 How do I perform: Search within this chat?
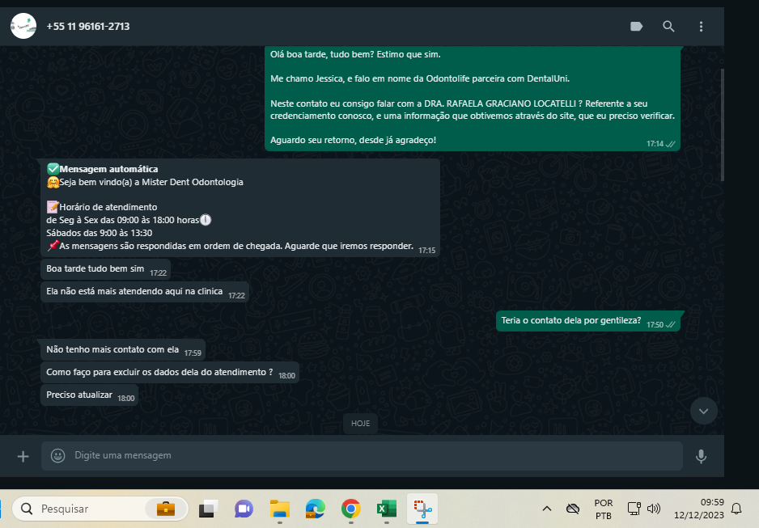[x=668, y=27]
